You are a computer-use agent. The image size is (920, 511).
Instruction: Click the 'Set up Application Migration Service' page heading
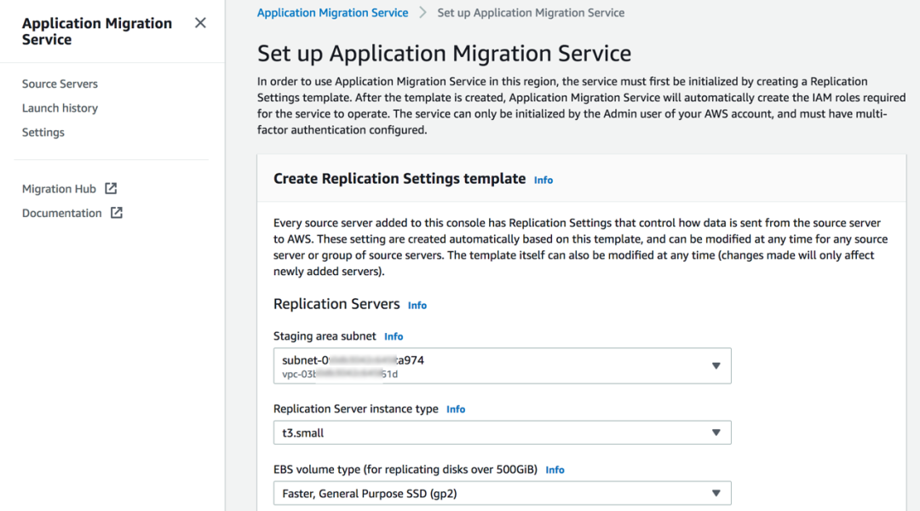pyautogui.click(x=444, y=54)
